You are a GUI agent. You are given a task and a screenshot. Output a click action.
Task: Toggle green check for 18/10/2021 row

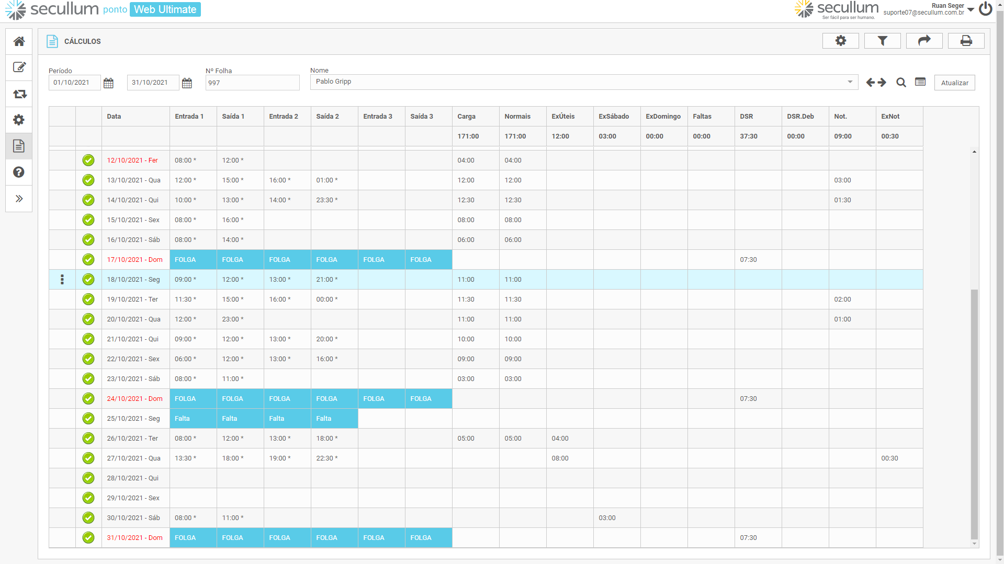point(88,280)
